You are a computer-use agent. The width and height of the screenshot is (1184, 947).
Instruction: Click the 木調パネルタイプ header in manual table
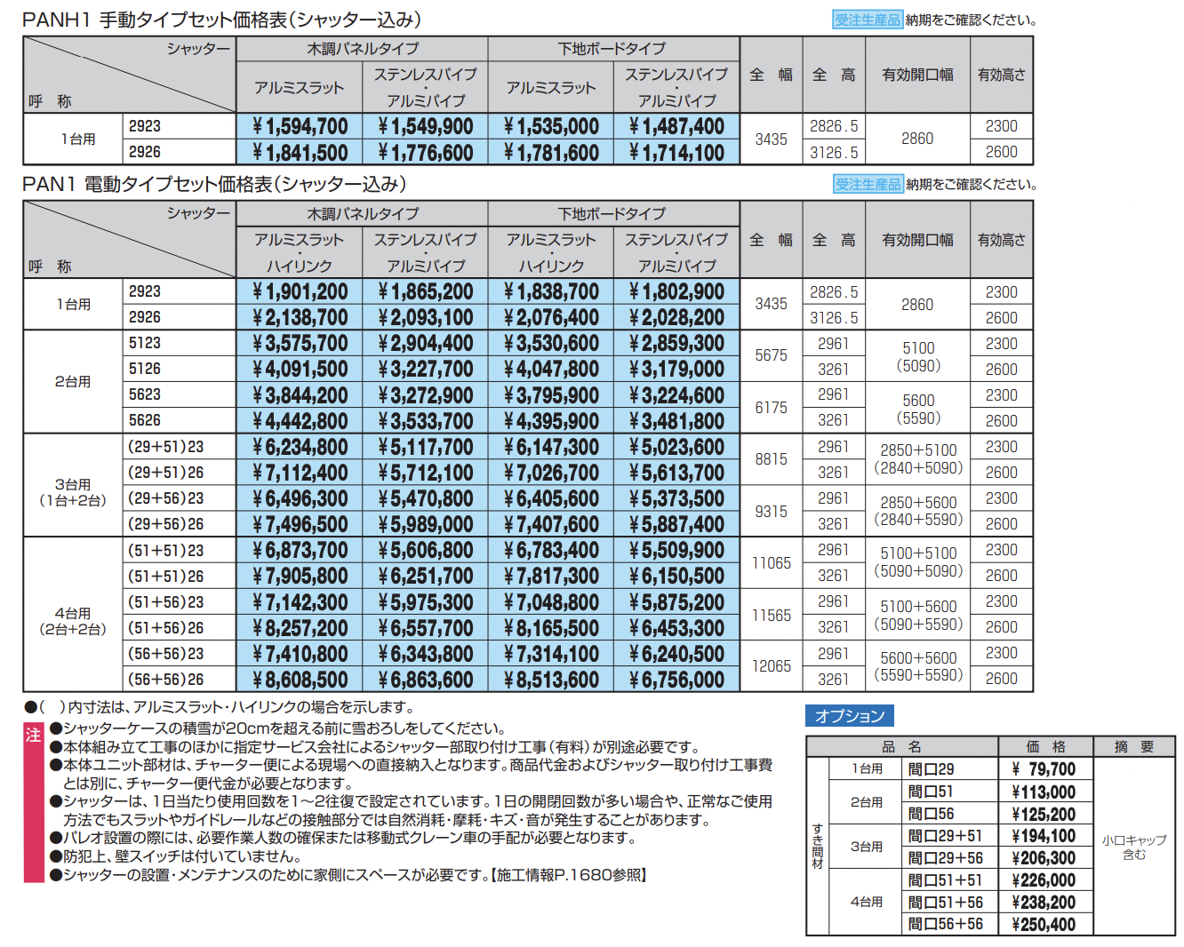[363, 49]
